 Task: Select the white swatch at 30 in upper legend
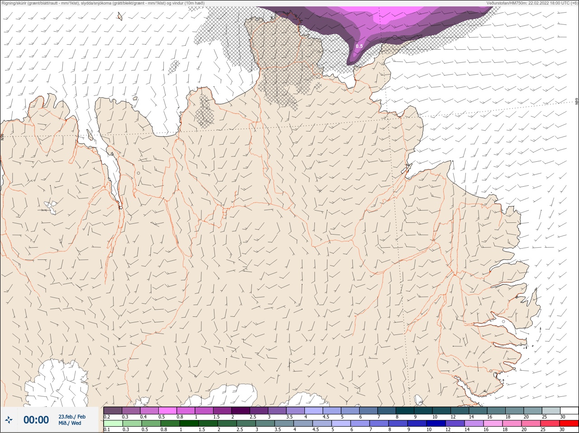click(570, 410)
